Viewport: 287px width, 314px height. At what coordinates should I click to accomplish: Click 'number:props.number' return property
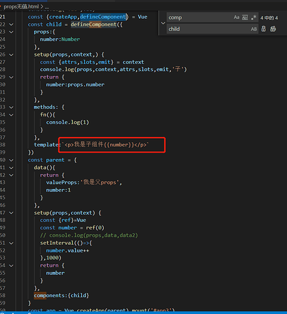75,85
